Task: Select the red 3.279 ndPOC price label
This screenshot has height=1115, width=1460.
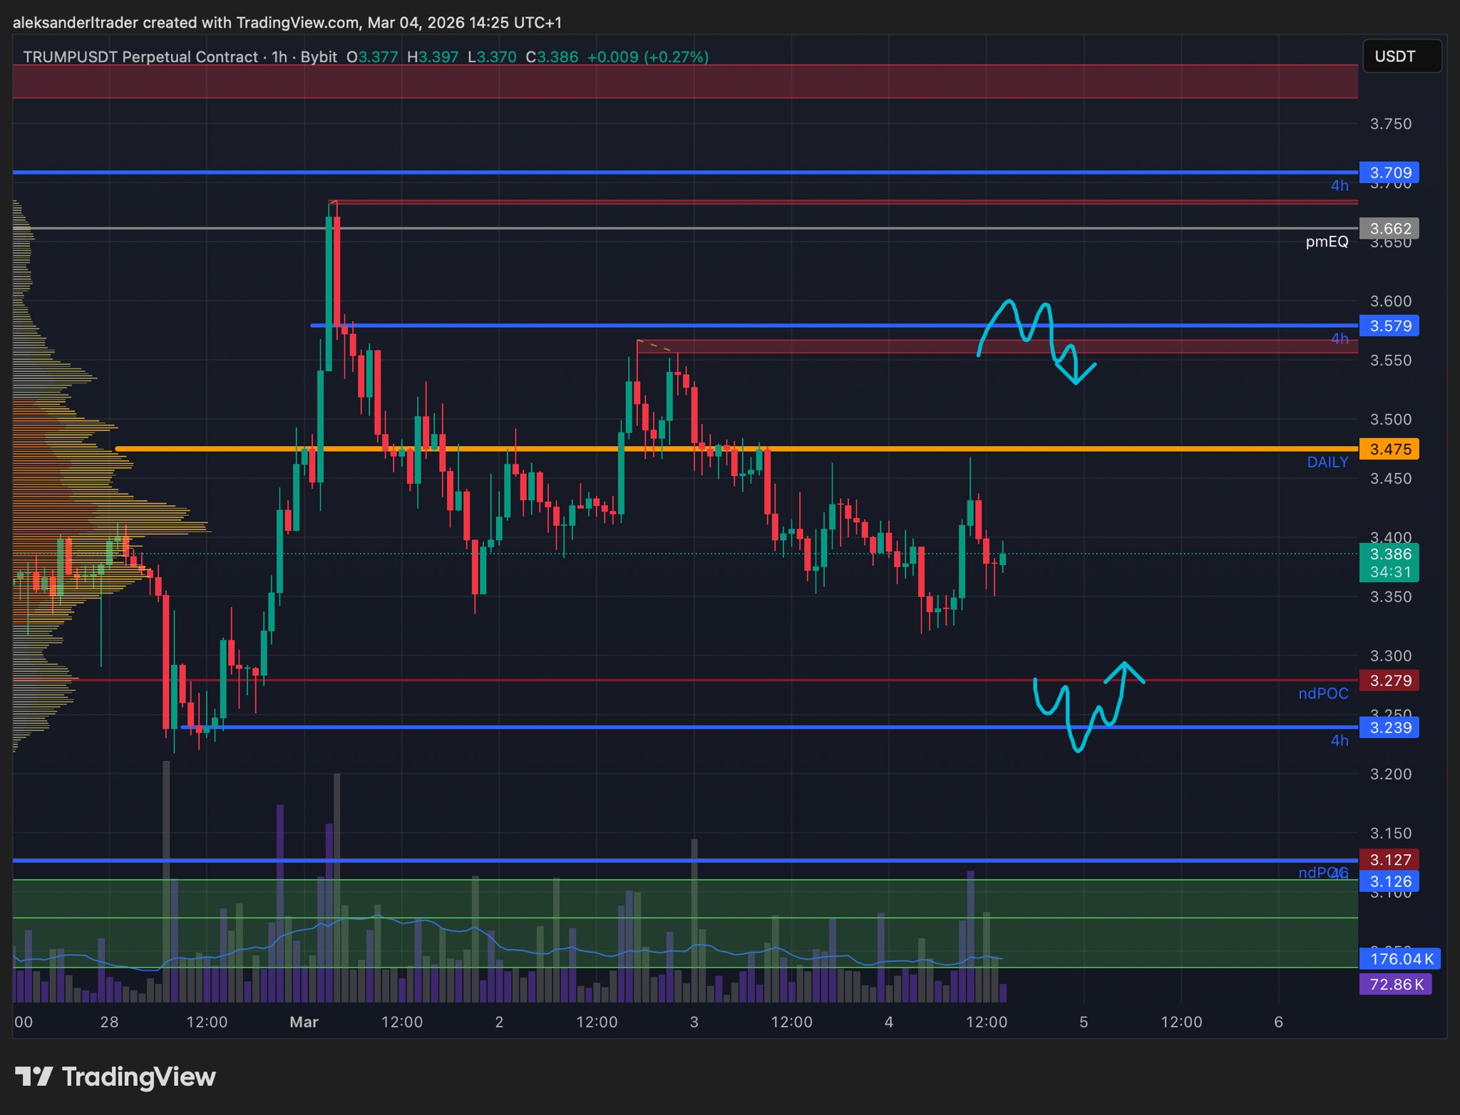Action: [1389, 681]
